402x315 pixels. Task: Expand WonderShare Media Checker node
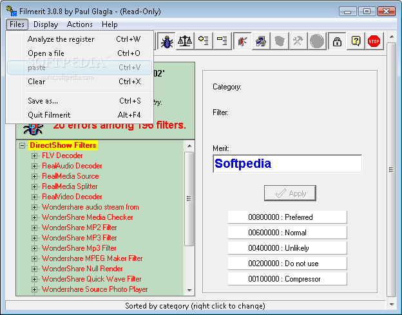(x=34, y=217)
